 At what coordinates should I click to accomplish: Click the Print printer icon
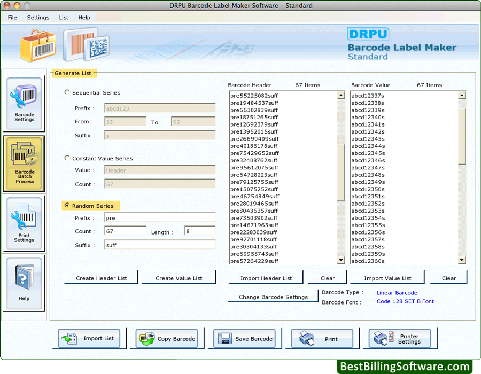tap(306, 338)
